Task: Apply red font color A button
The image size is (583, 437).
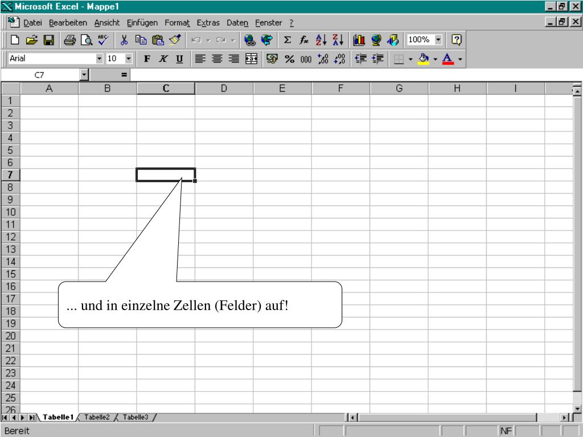Action: pyautogui.click(x=448, y=59)
